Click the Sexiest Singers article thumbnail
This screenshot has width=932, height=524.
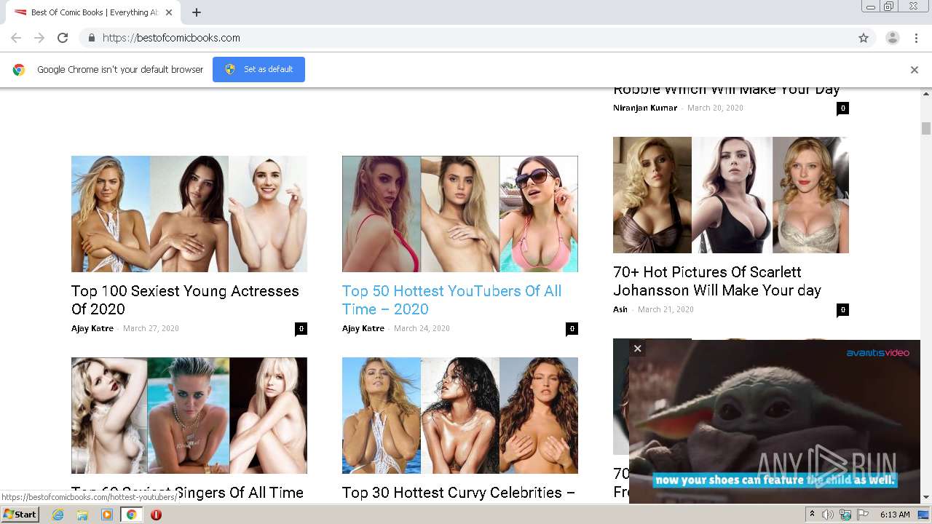tap(189, 416)
